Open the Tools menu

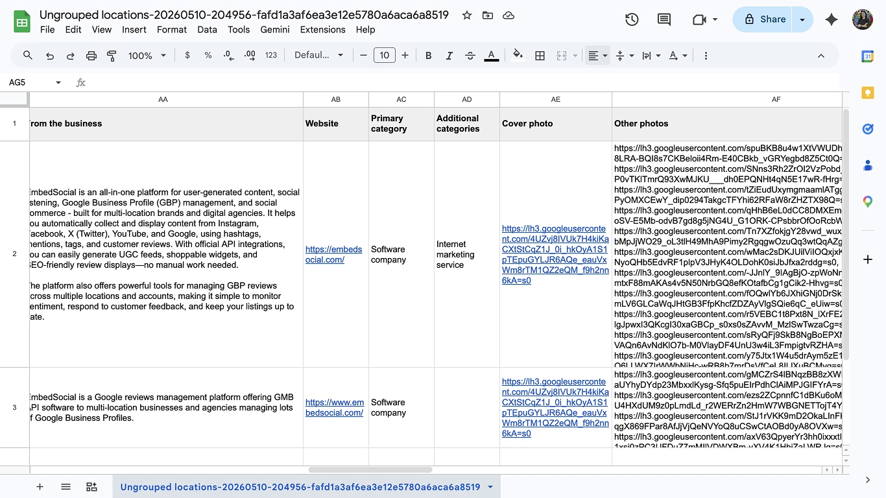tap(239, 29)
